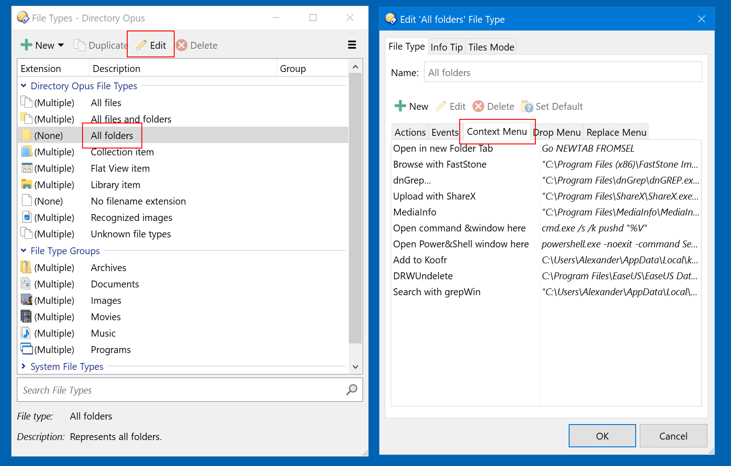The height and width of the screenshot is (466, 731).
Task: Open the Events tab
Action: tap(445, 132)
